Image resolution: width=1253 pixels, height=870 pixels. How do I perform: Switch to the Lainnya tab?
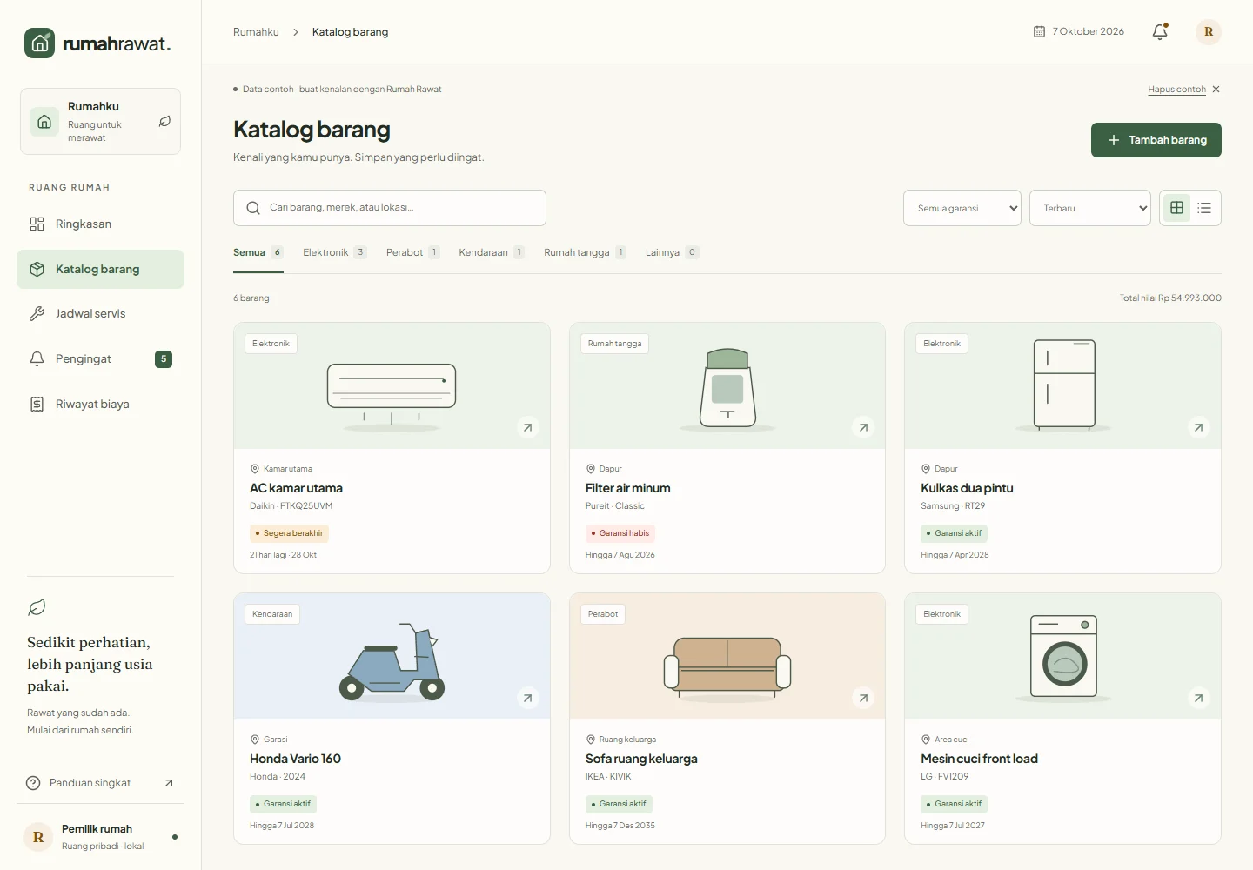673,253
